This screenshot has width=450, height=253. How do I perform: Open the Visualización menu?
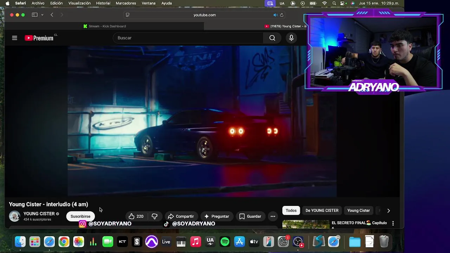79,3
